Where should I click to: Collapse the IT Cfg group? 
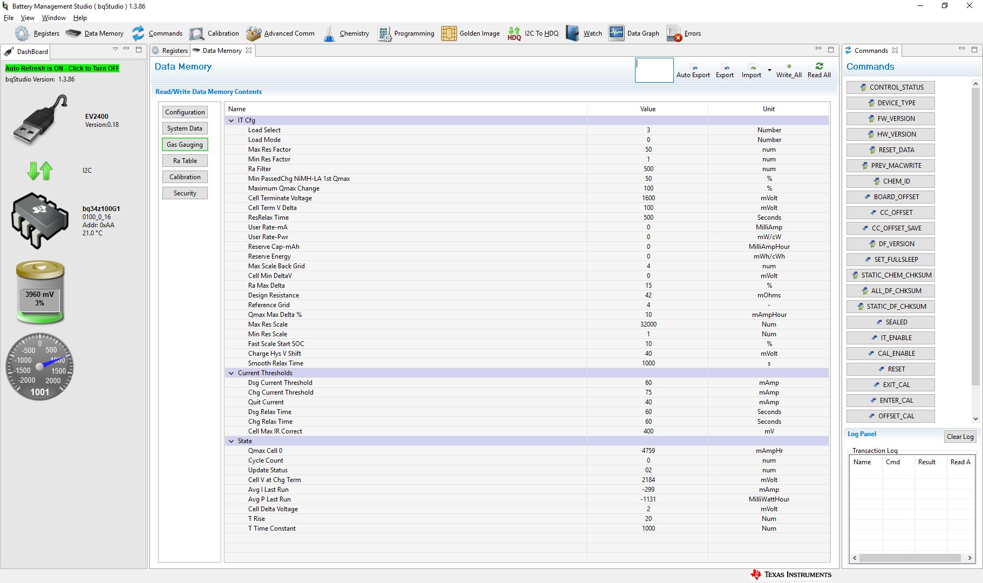[231, 120]
